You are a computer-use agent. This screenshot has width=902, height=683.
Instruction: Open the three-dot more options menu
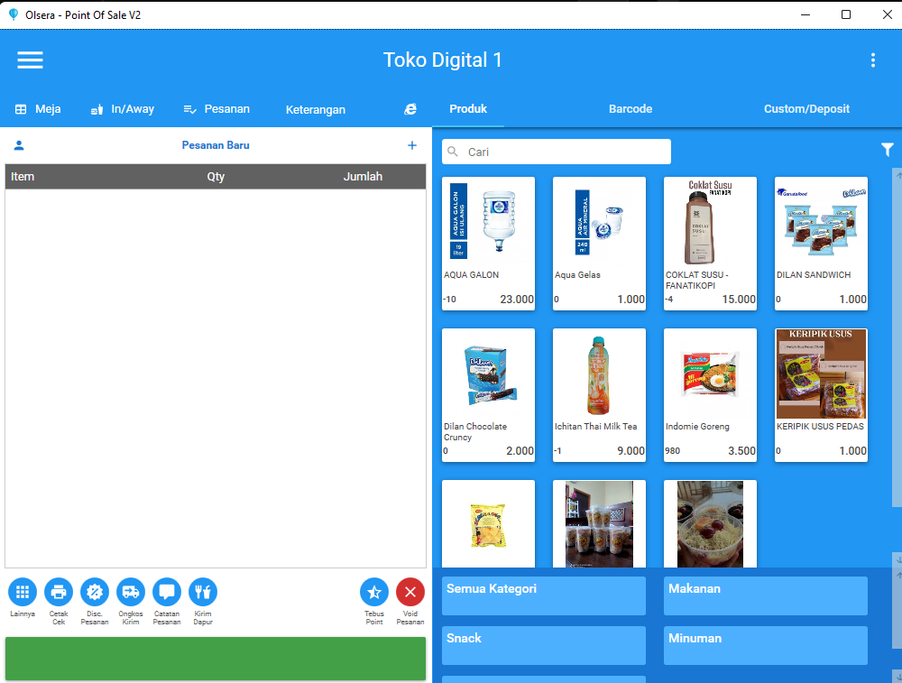[872, 60]
